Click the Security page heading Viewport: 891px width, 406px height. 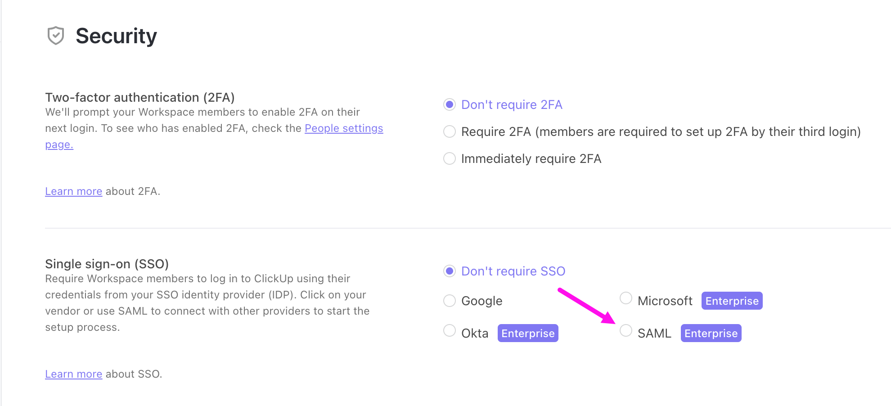click(x=116, y=36)
